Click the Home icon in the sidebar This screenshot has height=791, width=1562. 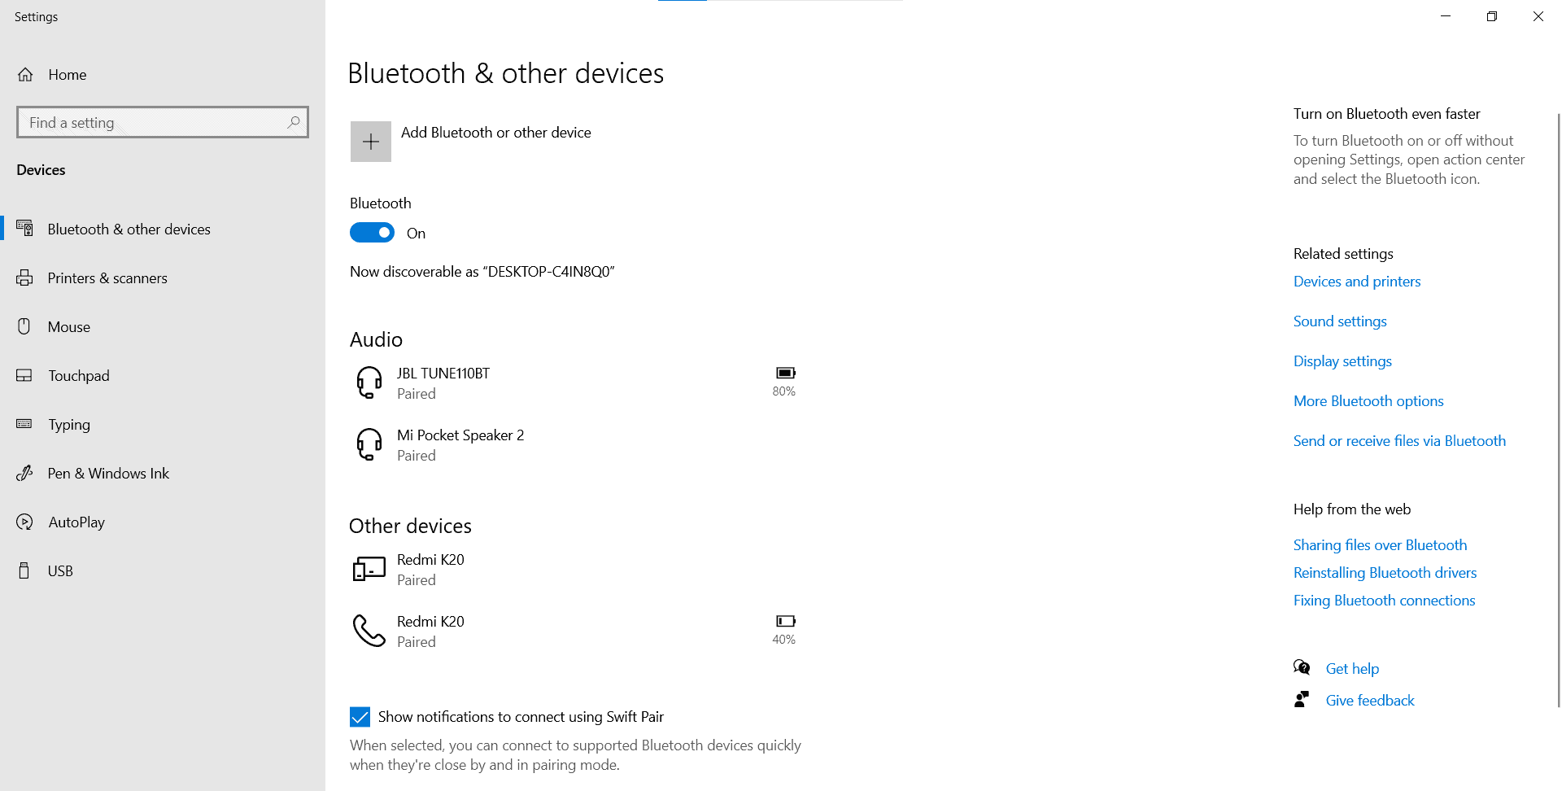click(26, 75)
